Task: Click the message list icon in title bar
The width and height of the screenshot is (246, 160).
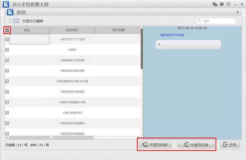Action: [228, 4]
